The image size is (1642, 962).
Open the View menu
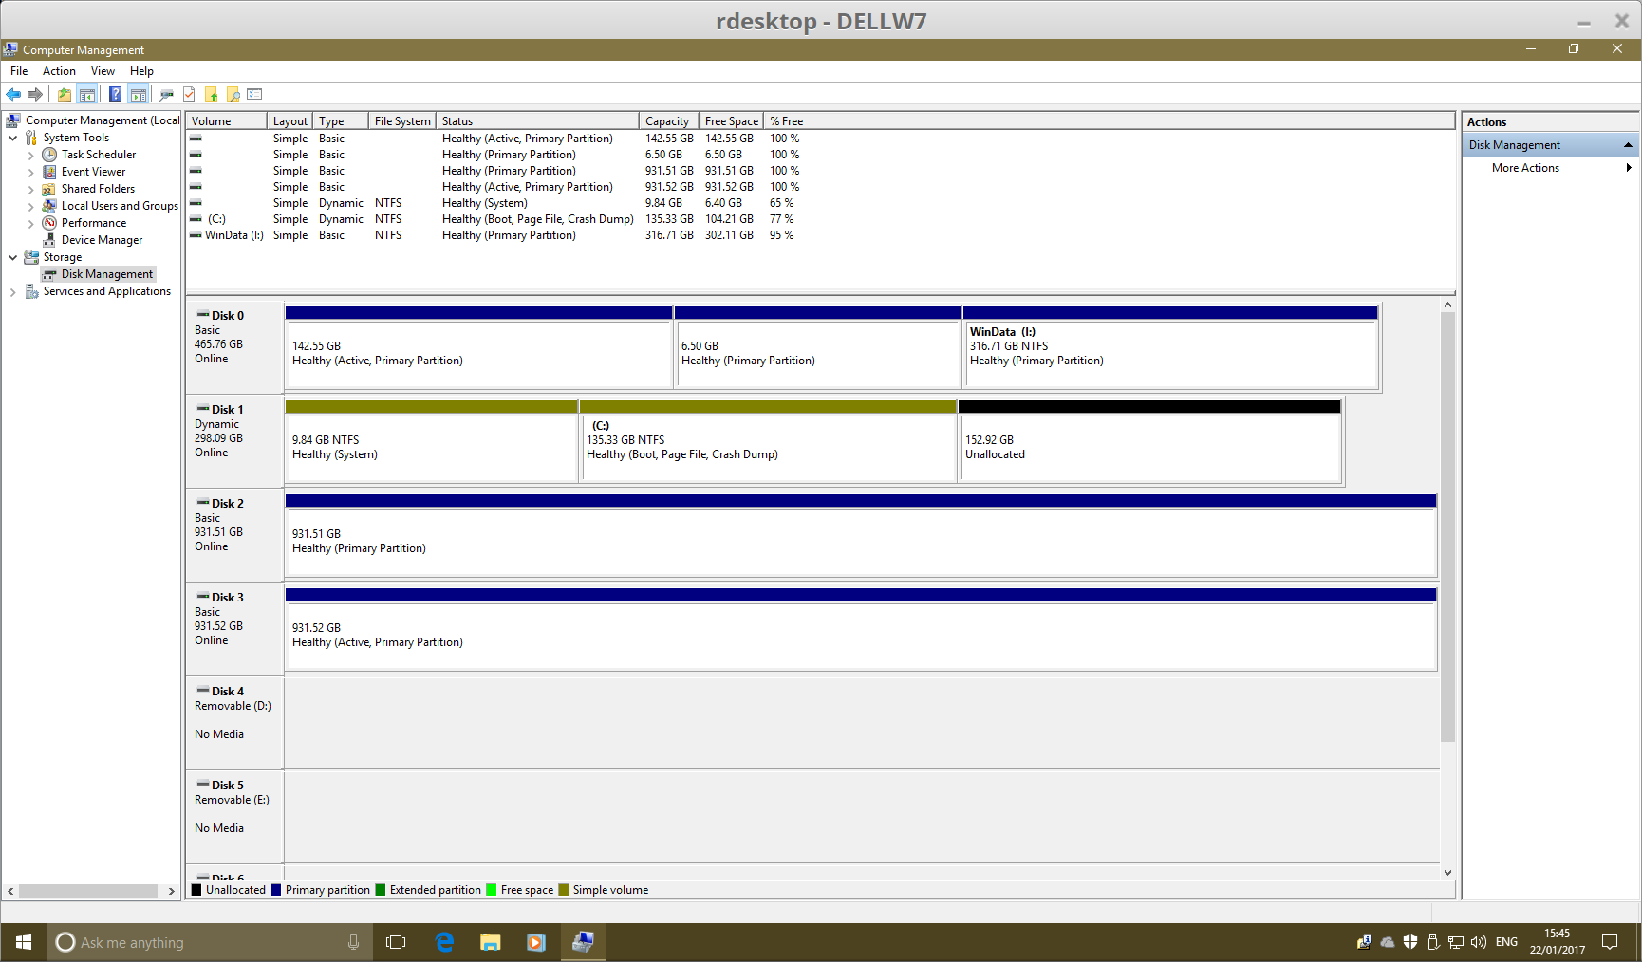(x=103, y=71)
